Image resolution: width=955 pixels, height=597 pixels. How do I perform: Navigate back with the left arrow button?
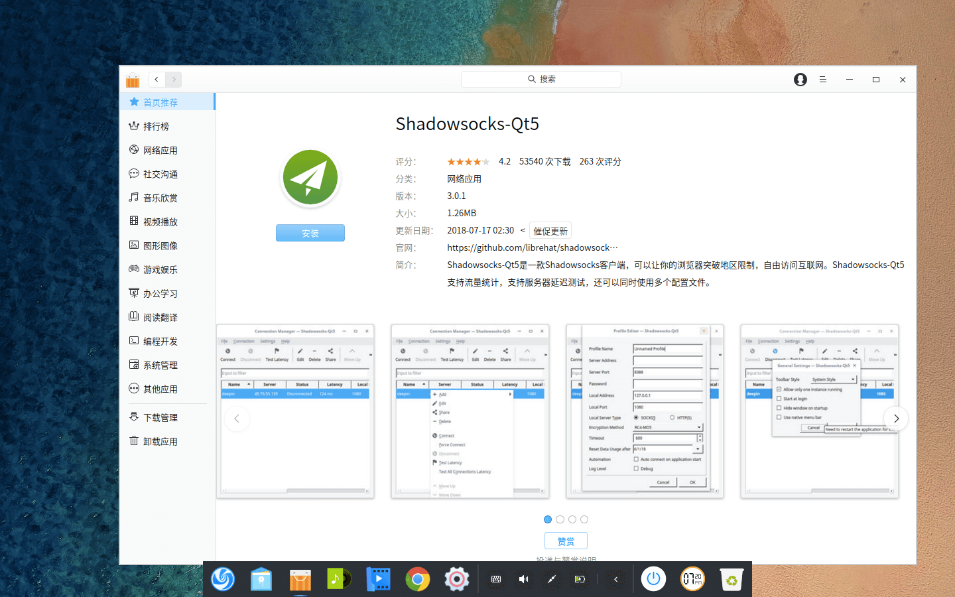(x=157, y=80)
